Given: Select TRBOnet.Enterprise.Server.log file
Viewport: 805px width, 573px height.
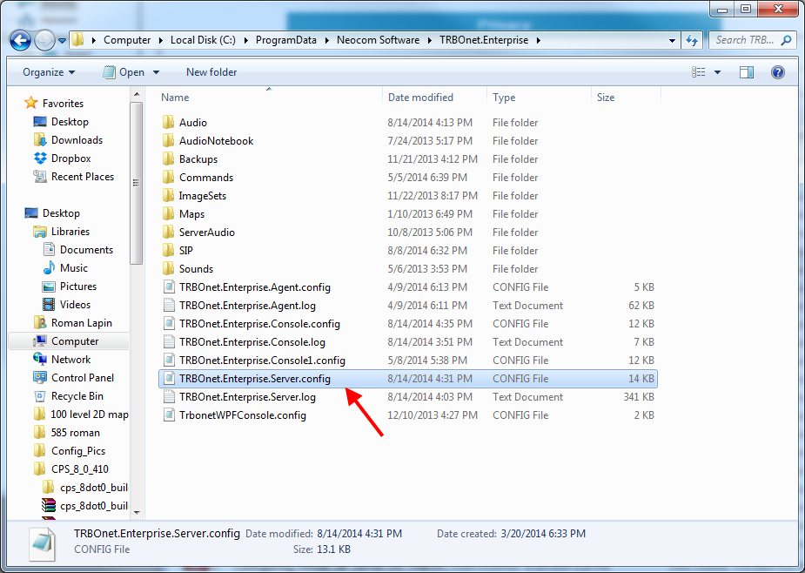Looking at the screenshot, I should 247,397.
